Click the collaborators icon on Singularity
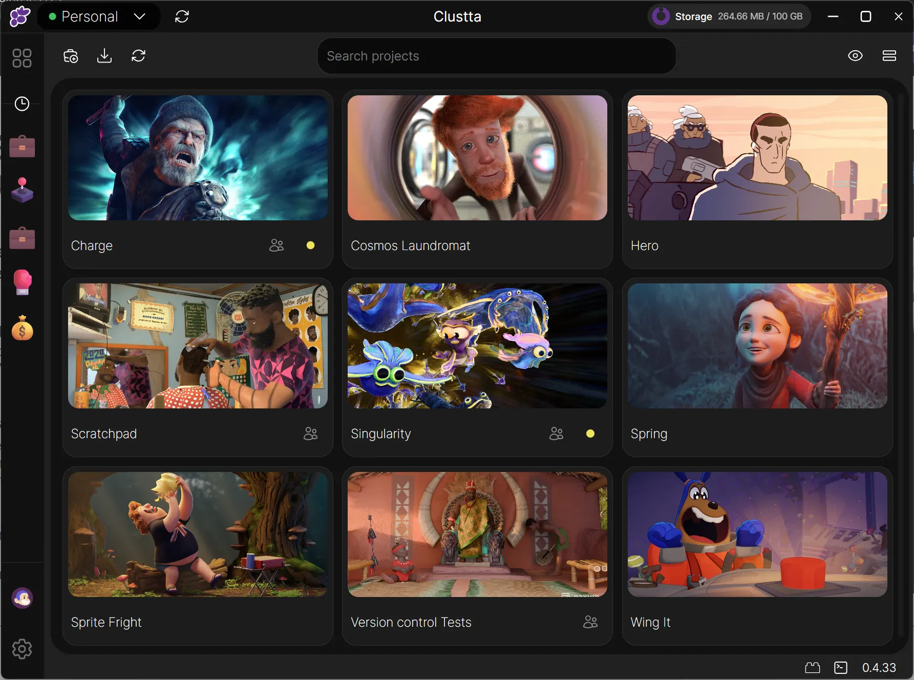Screen dimensions: 914x680 [x=556, y=434]
